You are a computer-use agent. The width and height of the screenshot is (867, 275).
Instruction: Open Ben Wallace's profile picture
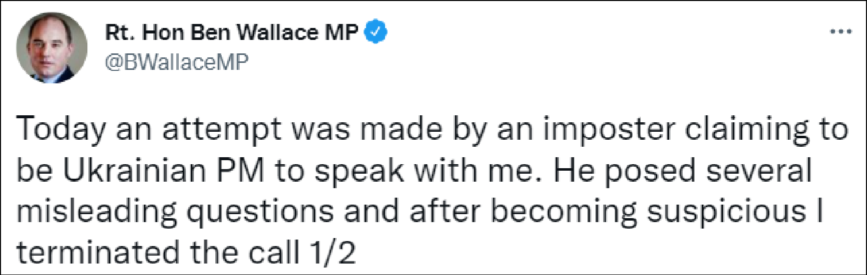pos(52,48)
